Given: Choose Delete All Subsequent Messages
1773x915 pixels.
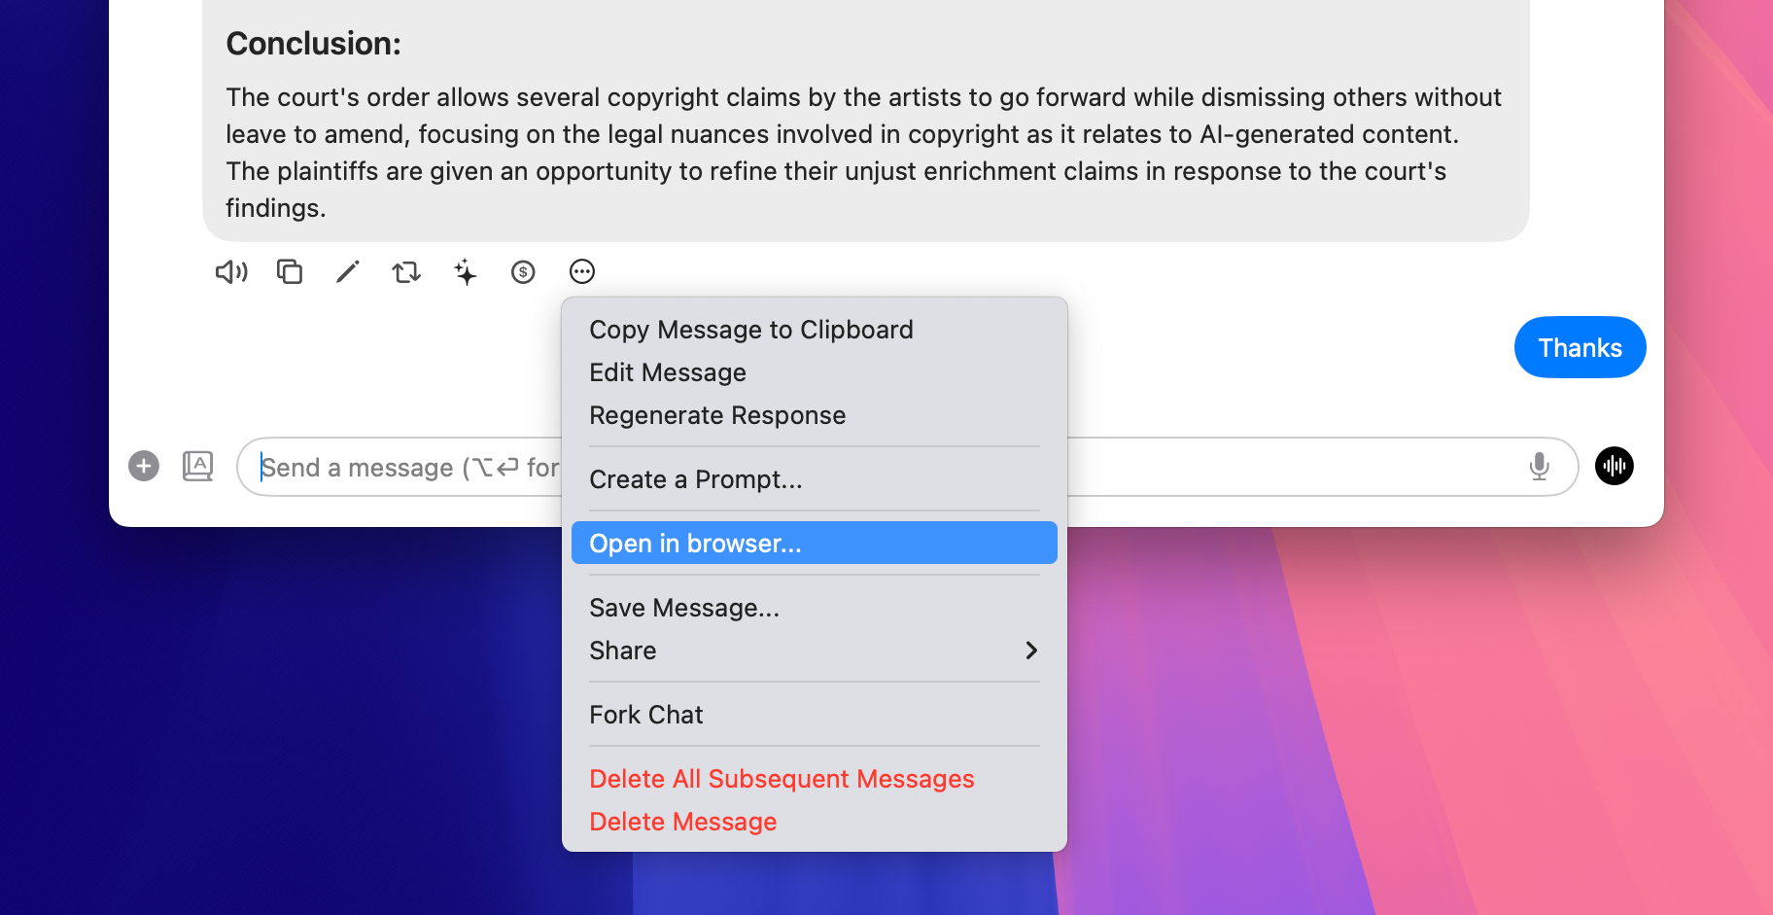Looking at the screenshot, I should coord(815,779).
